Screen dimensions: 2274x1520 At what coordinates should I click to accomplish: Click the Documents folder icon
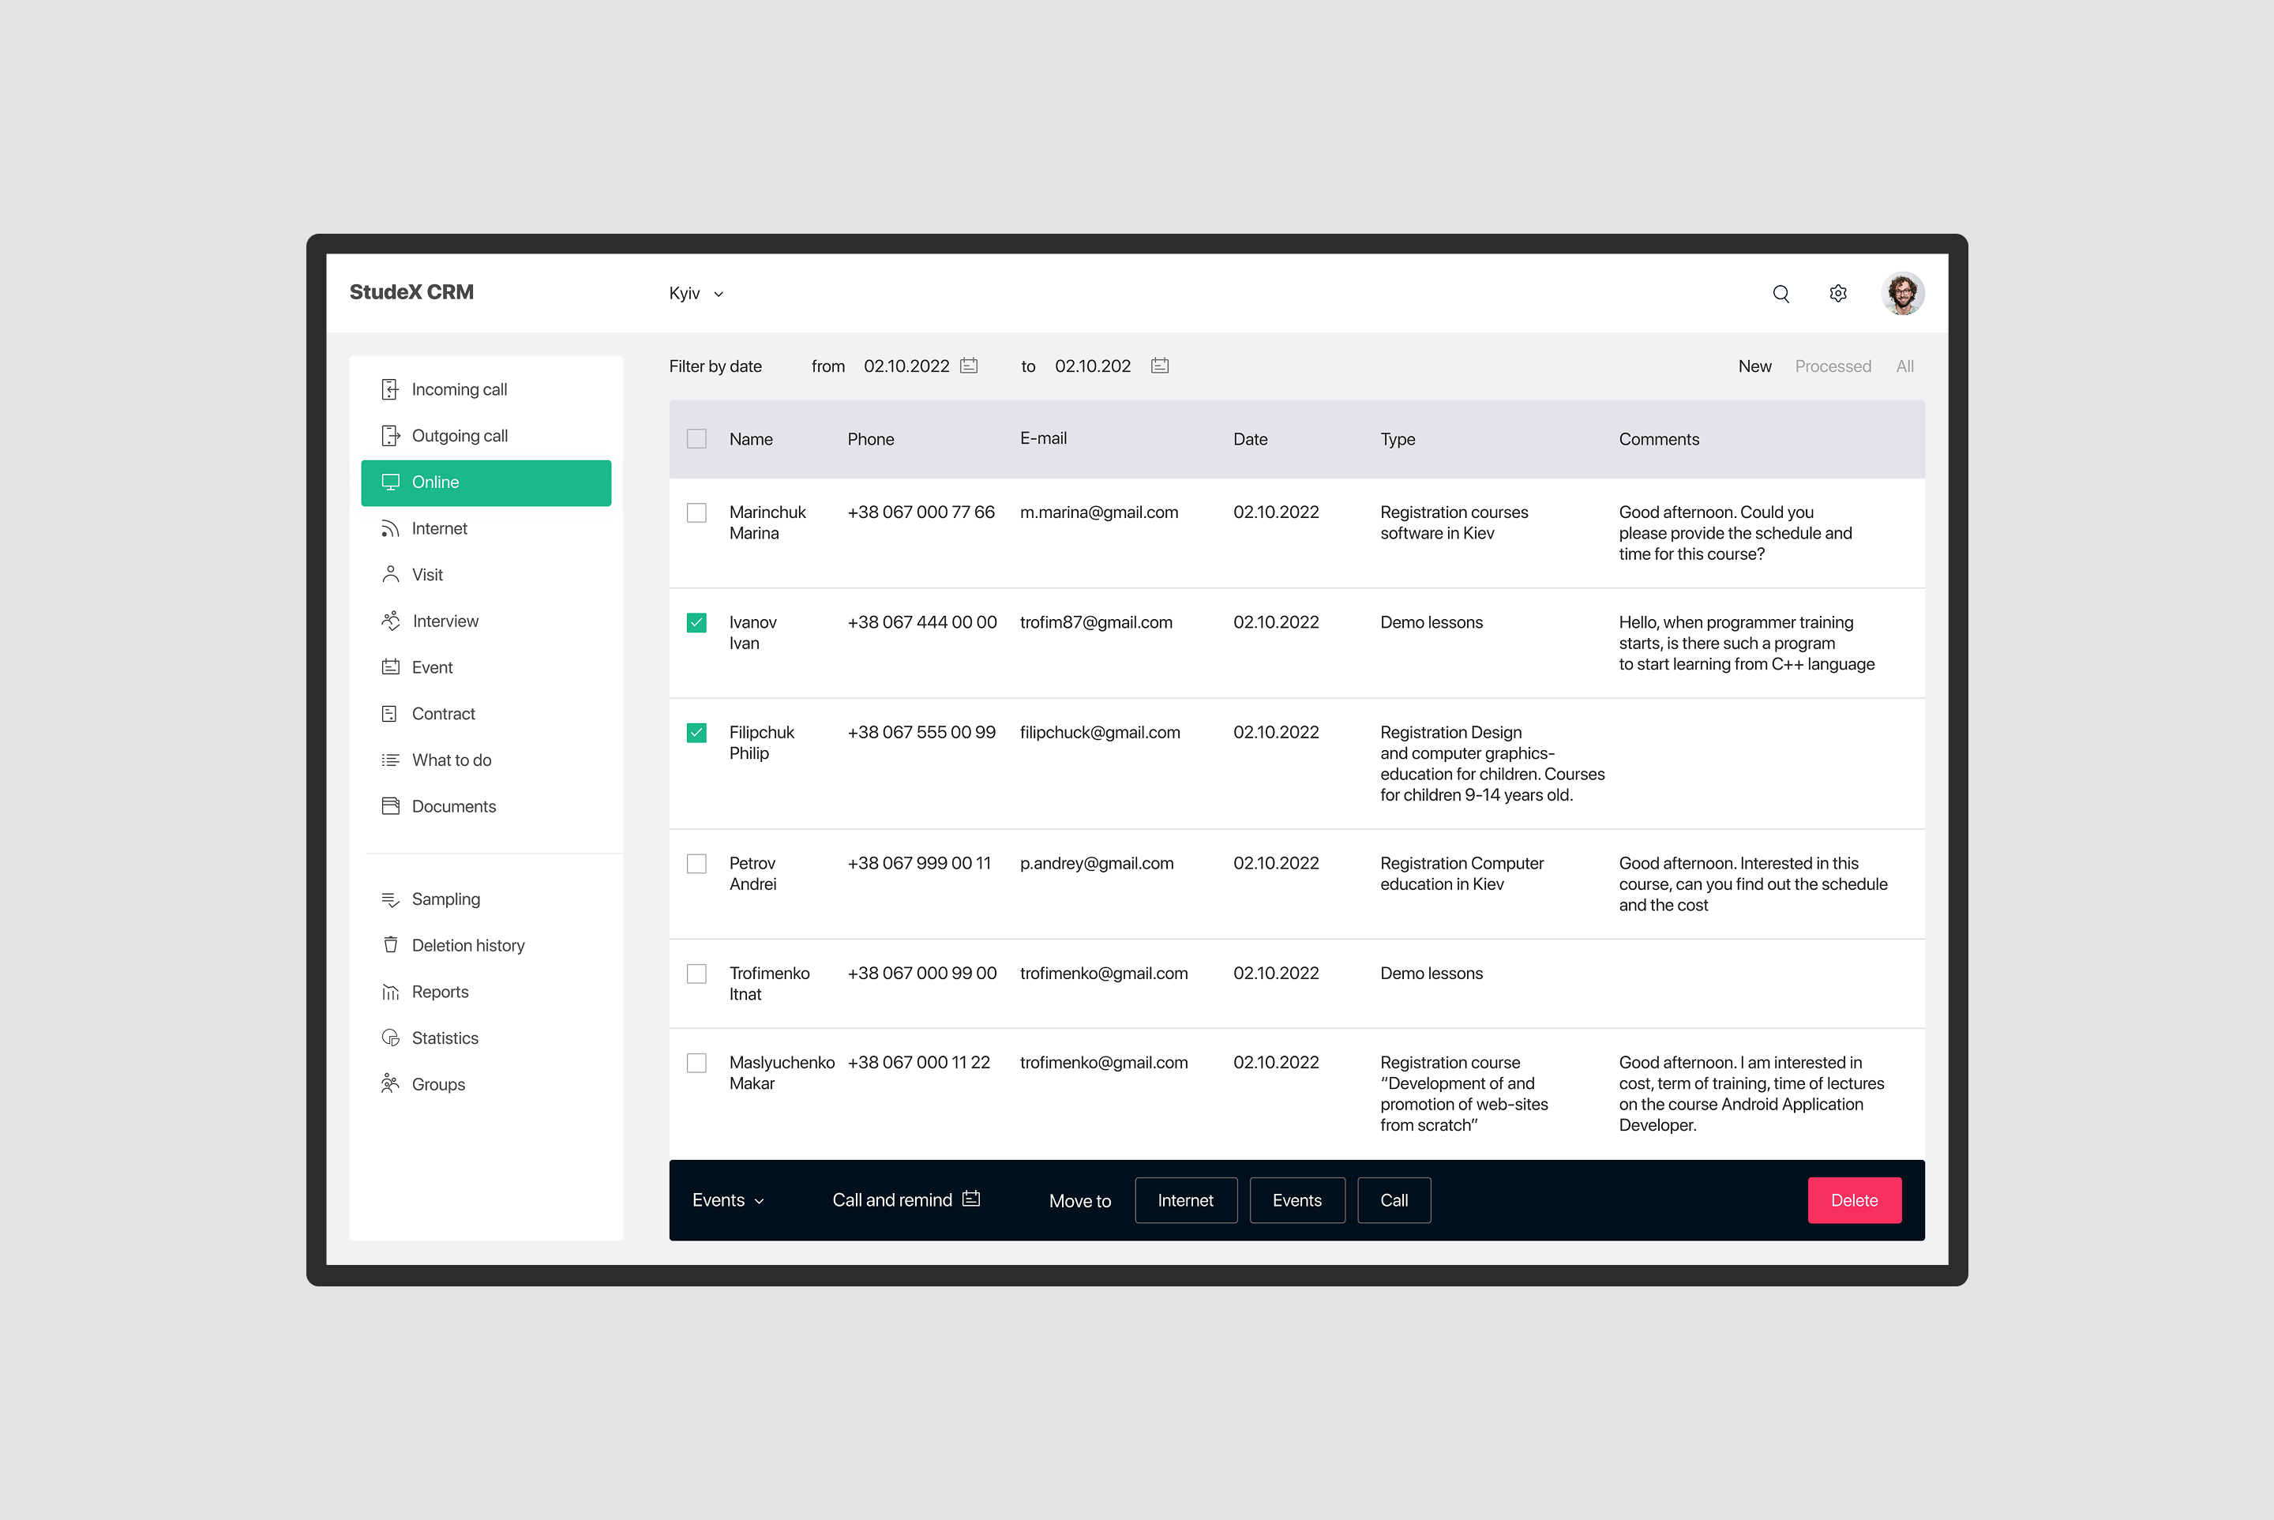391,806
